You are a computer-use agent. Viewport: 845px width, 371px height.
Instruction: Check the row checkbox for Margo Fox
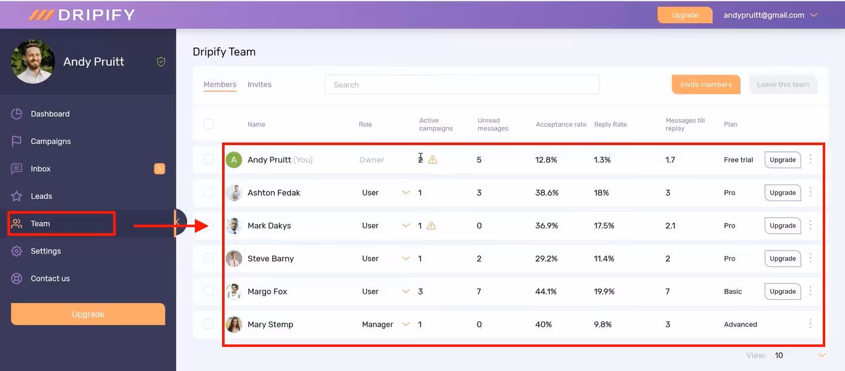click(x=208, y=291)
